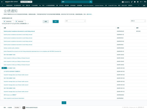Click the magnifier search button
The width and height of the screenshot is (147, 112).
91,2
